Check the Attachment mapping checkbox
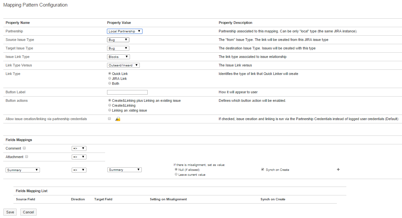402x218 pixels. [x=27, y=157]
